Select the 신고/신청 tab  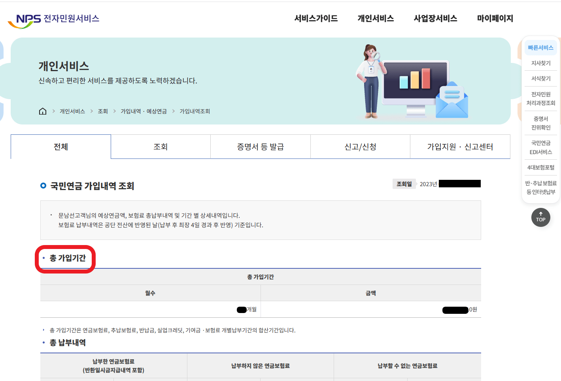360,146
